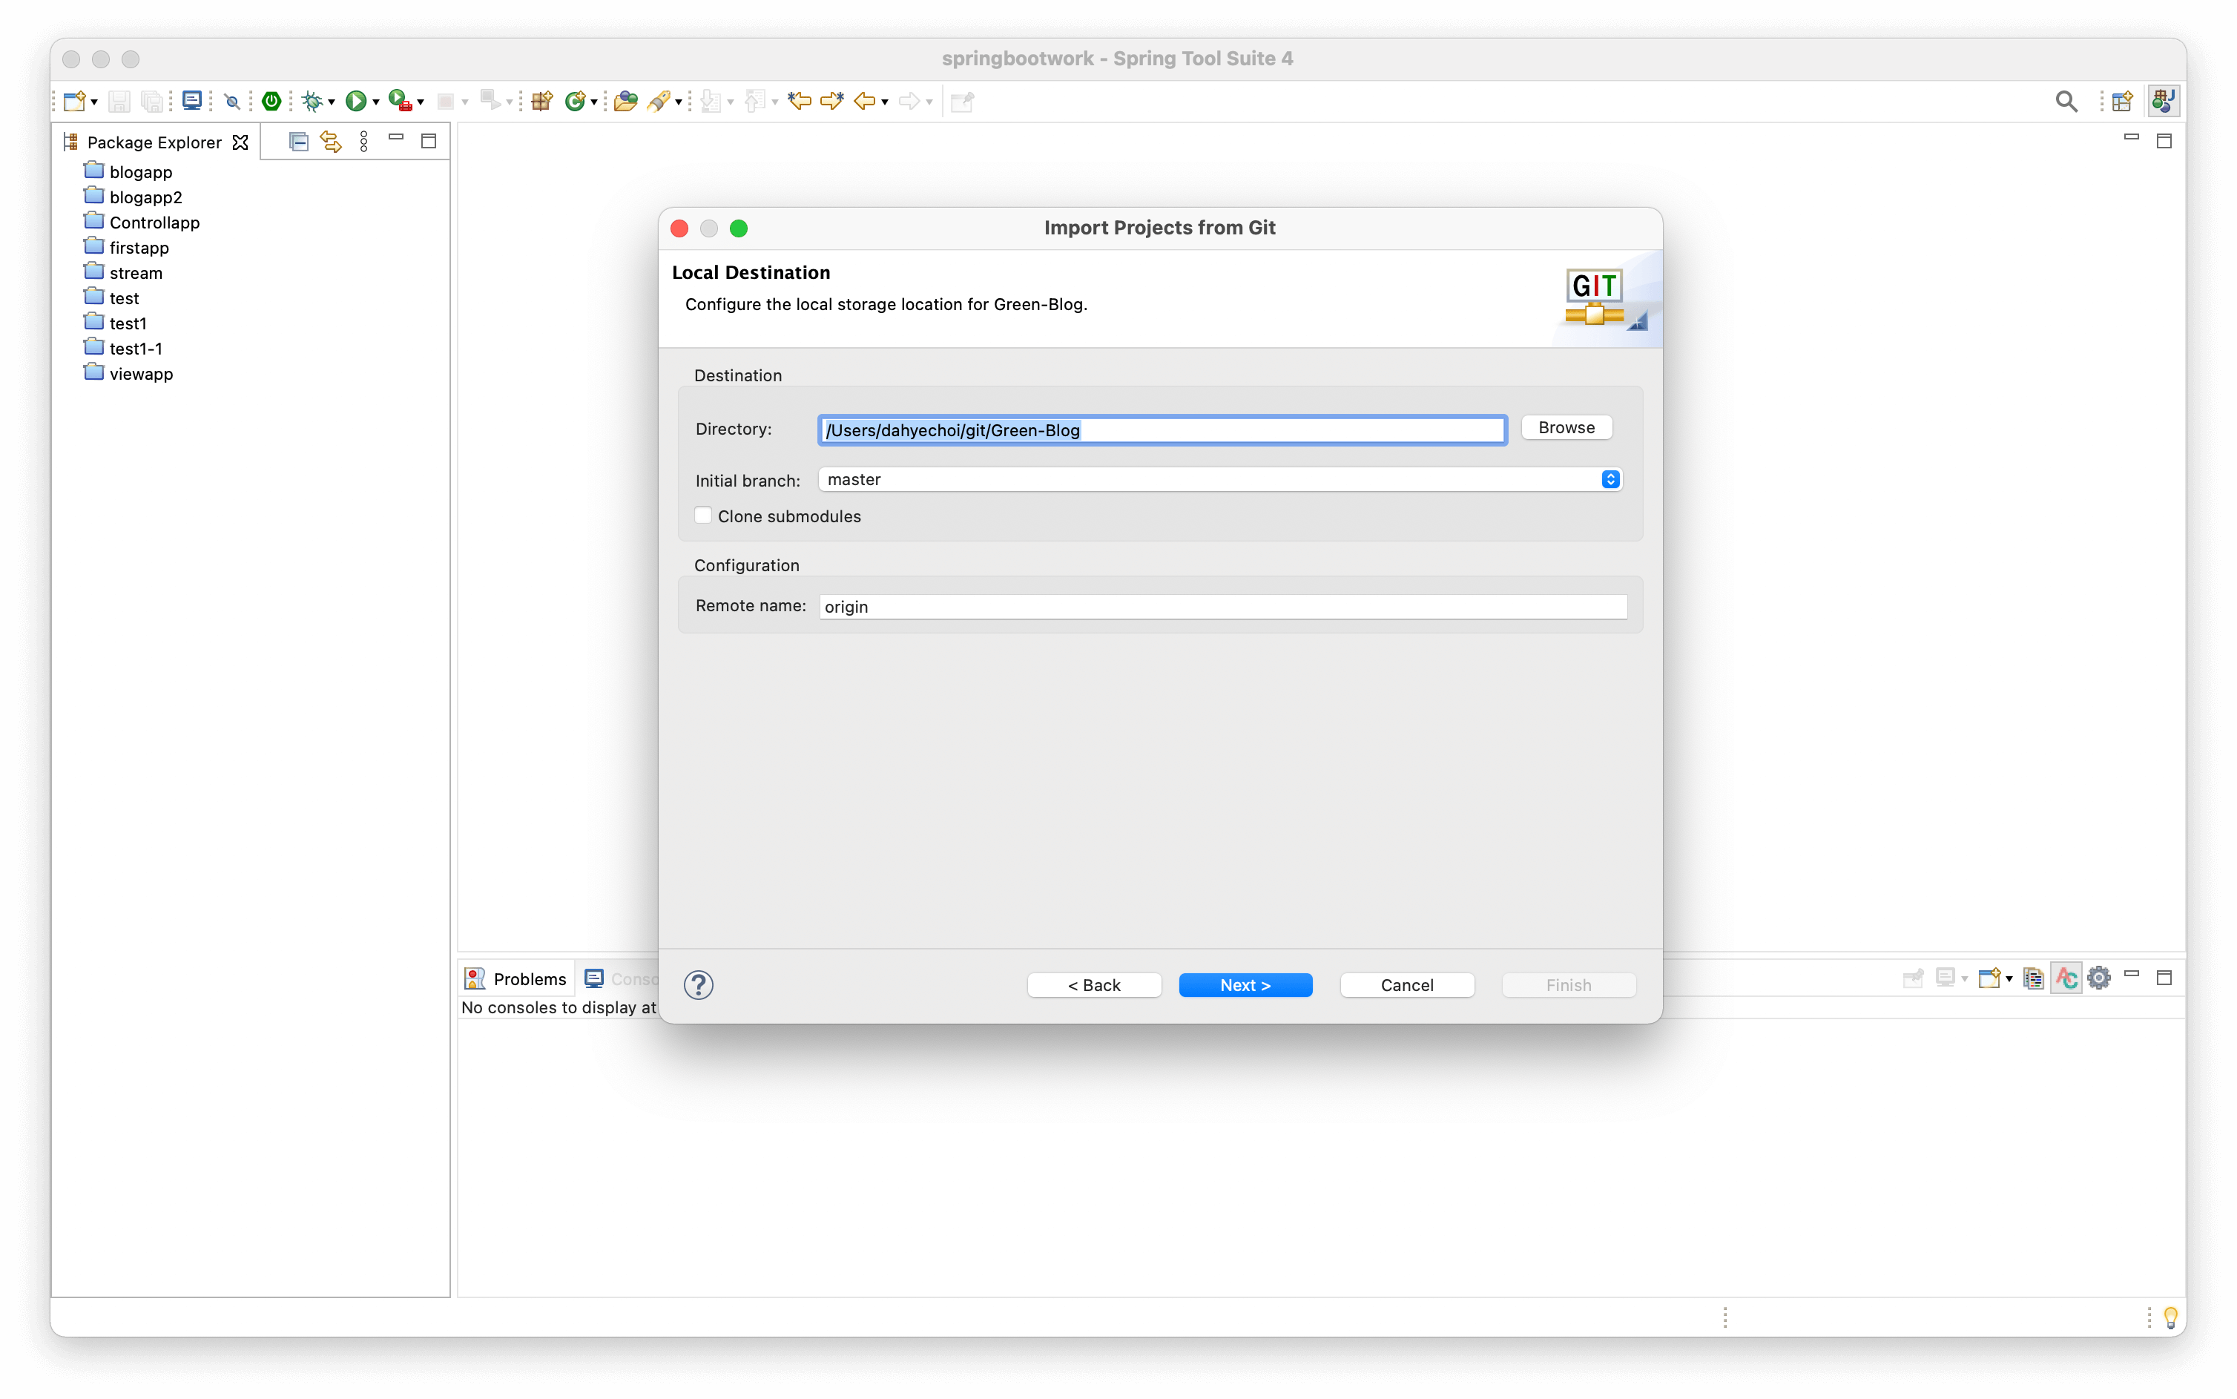Screen dimensions: 2237x1399
Task: Select the test1-1 project
Action: (124, 349)
